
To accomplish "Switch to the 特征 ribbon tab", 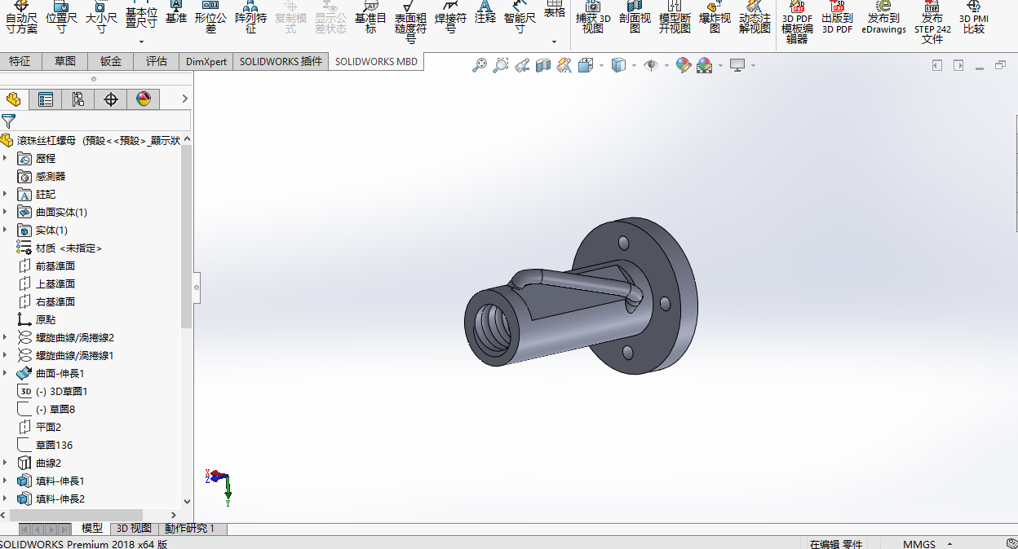I will point(20,61).
